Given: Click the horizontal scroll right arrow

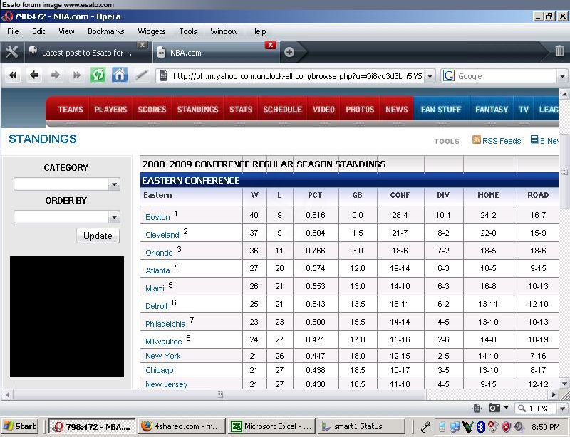Looking at the screenshot, I should pos(554,394).
